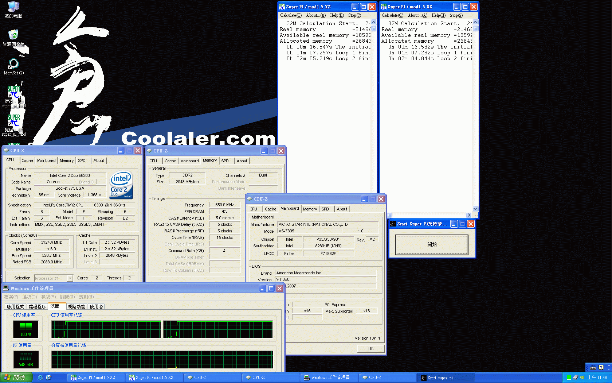
Task: Click the green CPU usage tray icon
Action: point(569,378)
